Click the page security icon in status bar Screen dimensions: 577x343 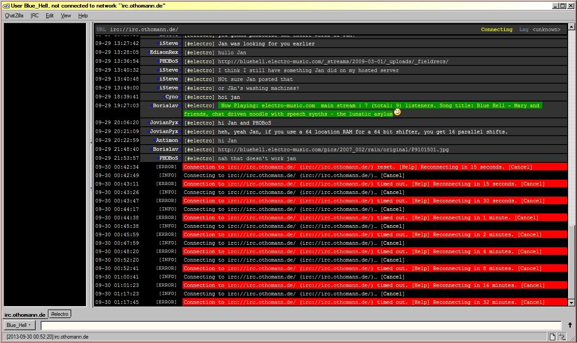tap(552, 337)
